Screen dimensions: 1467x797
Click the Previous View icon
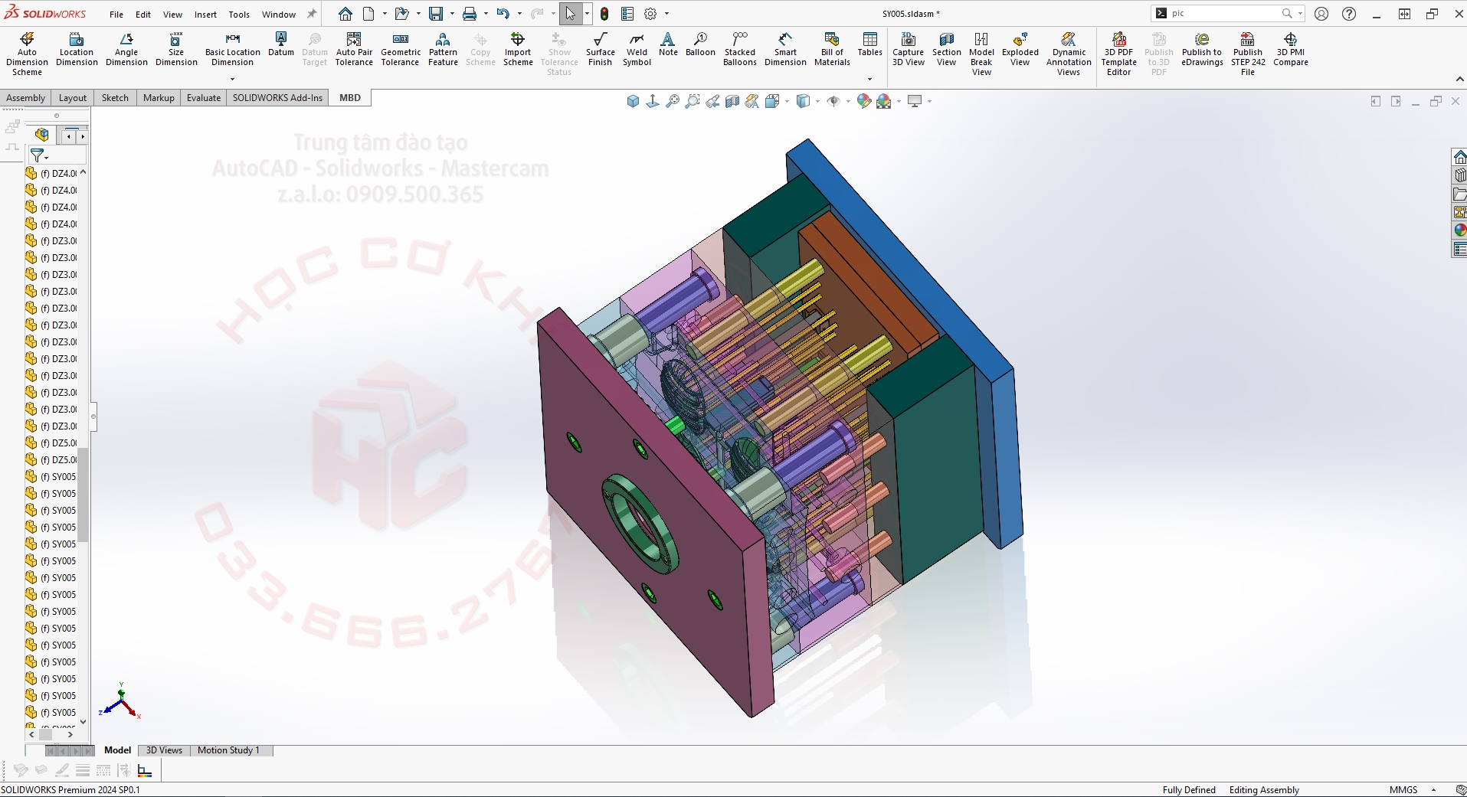712,101
